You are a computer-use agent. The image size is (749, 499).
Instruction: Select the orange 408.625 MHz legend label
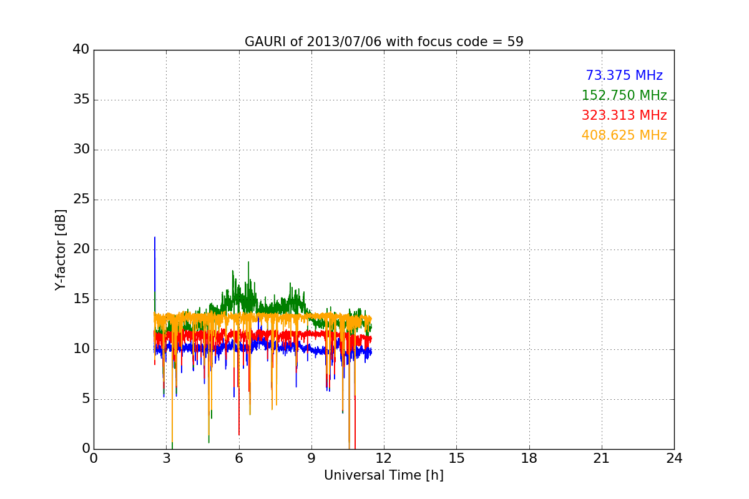pyautogui.click(x=624, y=135)
